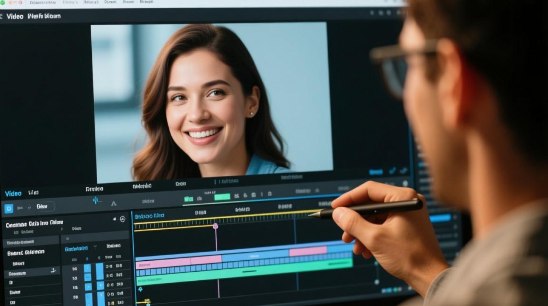The image size is (548, 306).
Task: Click the blue square icon below Video tab
Action: [x=9, y=208]
